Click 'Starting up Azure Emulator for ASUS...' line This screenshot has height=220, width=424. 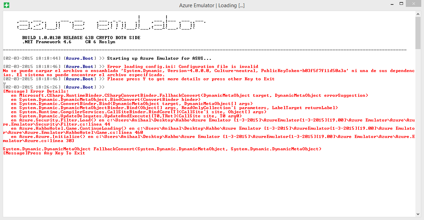[x=159, y=58]
